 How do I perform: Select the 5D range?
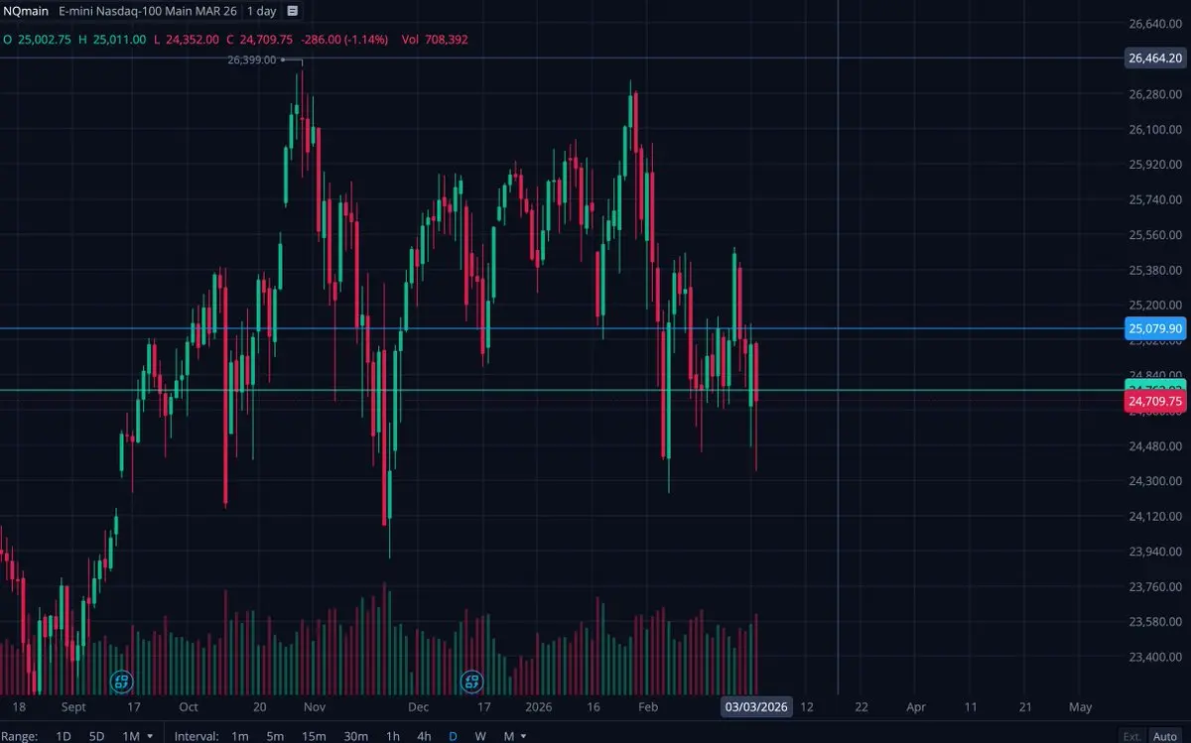(x=96, y=736)
